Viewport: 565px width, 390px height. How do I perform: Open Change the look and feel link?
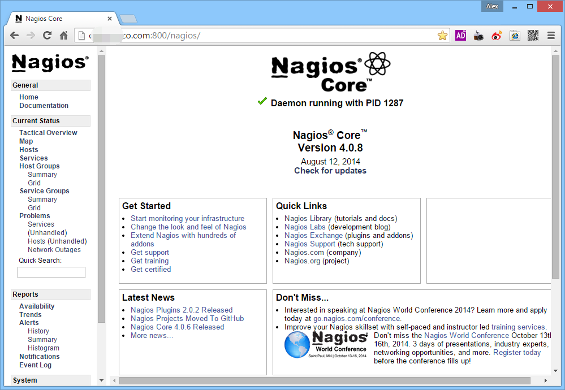[x=188, y=227]
